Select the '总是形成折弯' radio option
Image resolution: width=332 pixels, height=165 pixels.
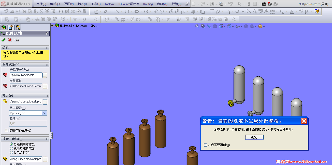coord(11,149)
